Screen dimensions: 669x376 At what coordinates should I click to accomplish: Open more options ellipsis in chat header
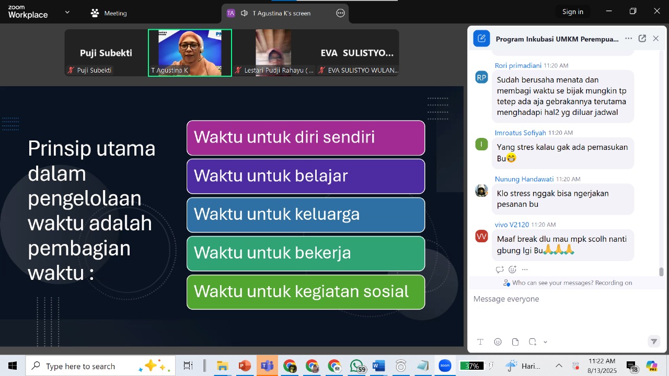pyautogui.click(x=628, y=39)
